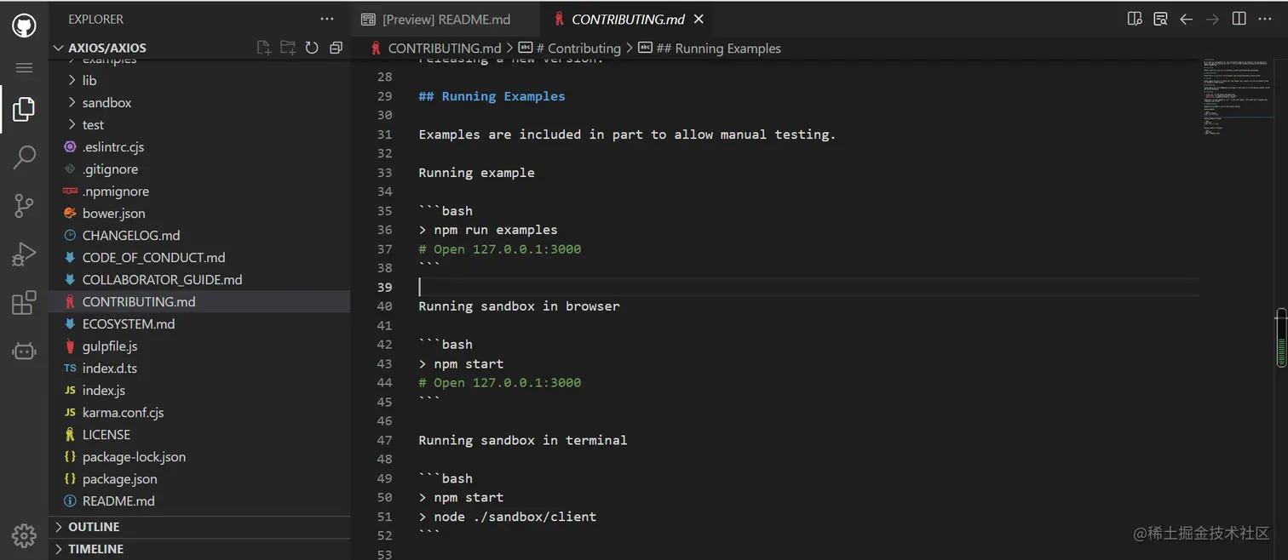Close the CONTRIBUTING.md tab
The width and height of the screenshot is (1288, 560).
point(699,19)
